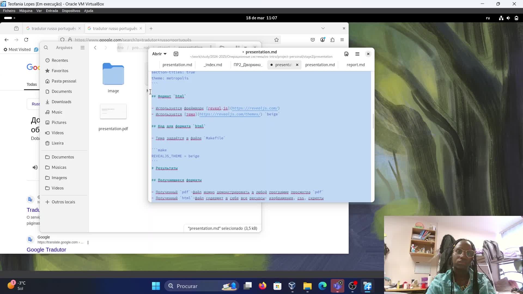
Task: Select the presentation.pdf file thumbnail
Action: click(x=113, y=111)
